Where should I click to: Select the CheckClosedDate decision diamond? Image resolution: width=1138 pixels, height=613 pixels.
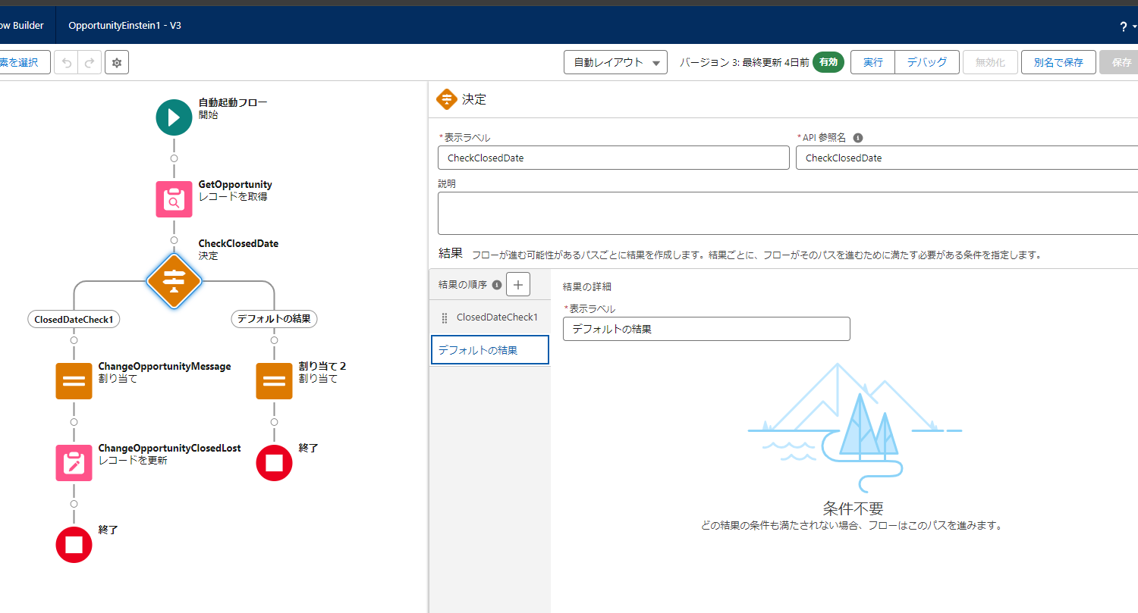[x=174, y=281]
